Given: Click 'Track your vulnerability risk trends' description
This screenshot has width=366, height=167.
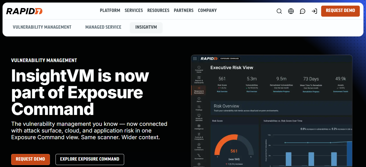Looking at the screenshot, I should pyautogui.click(x=246, y=111).
